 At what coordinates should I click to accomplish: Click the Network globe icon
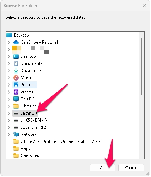(16, 134)
